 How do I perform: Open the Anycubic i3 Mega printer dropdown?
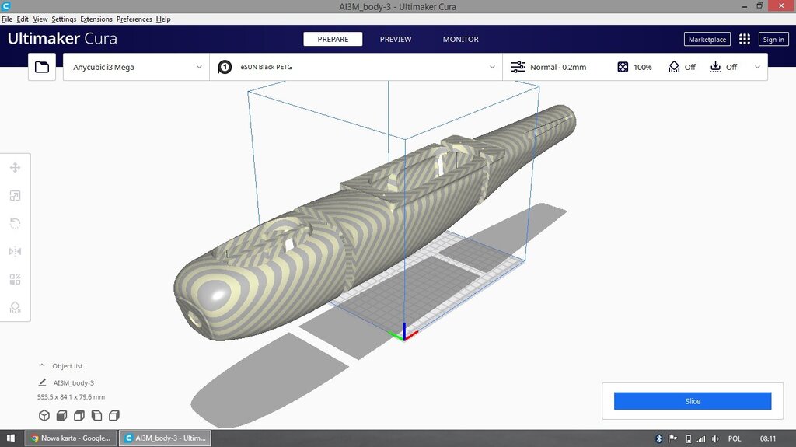click(137, 68)
